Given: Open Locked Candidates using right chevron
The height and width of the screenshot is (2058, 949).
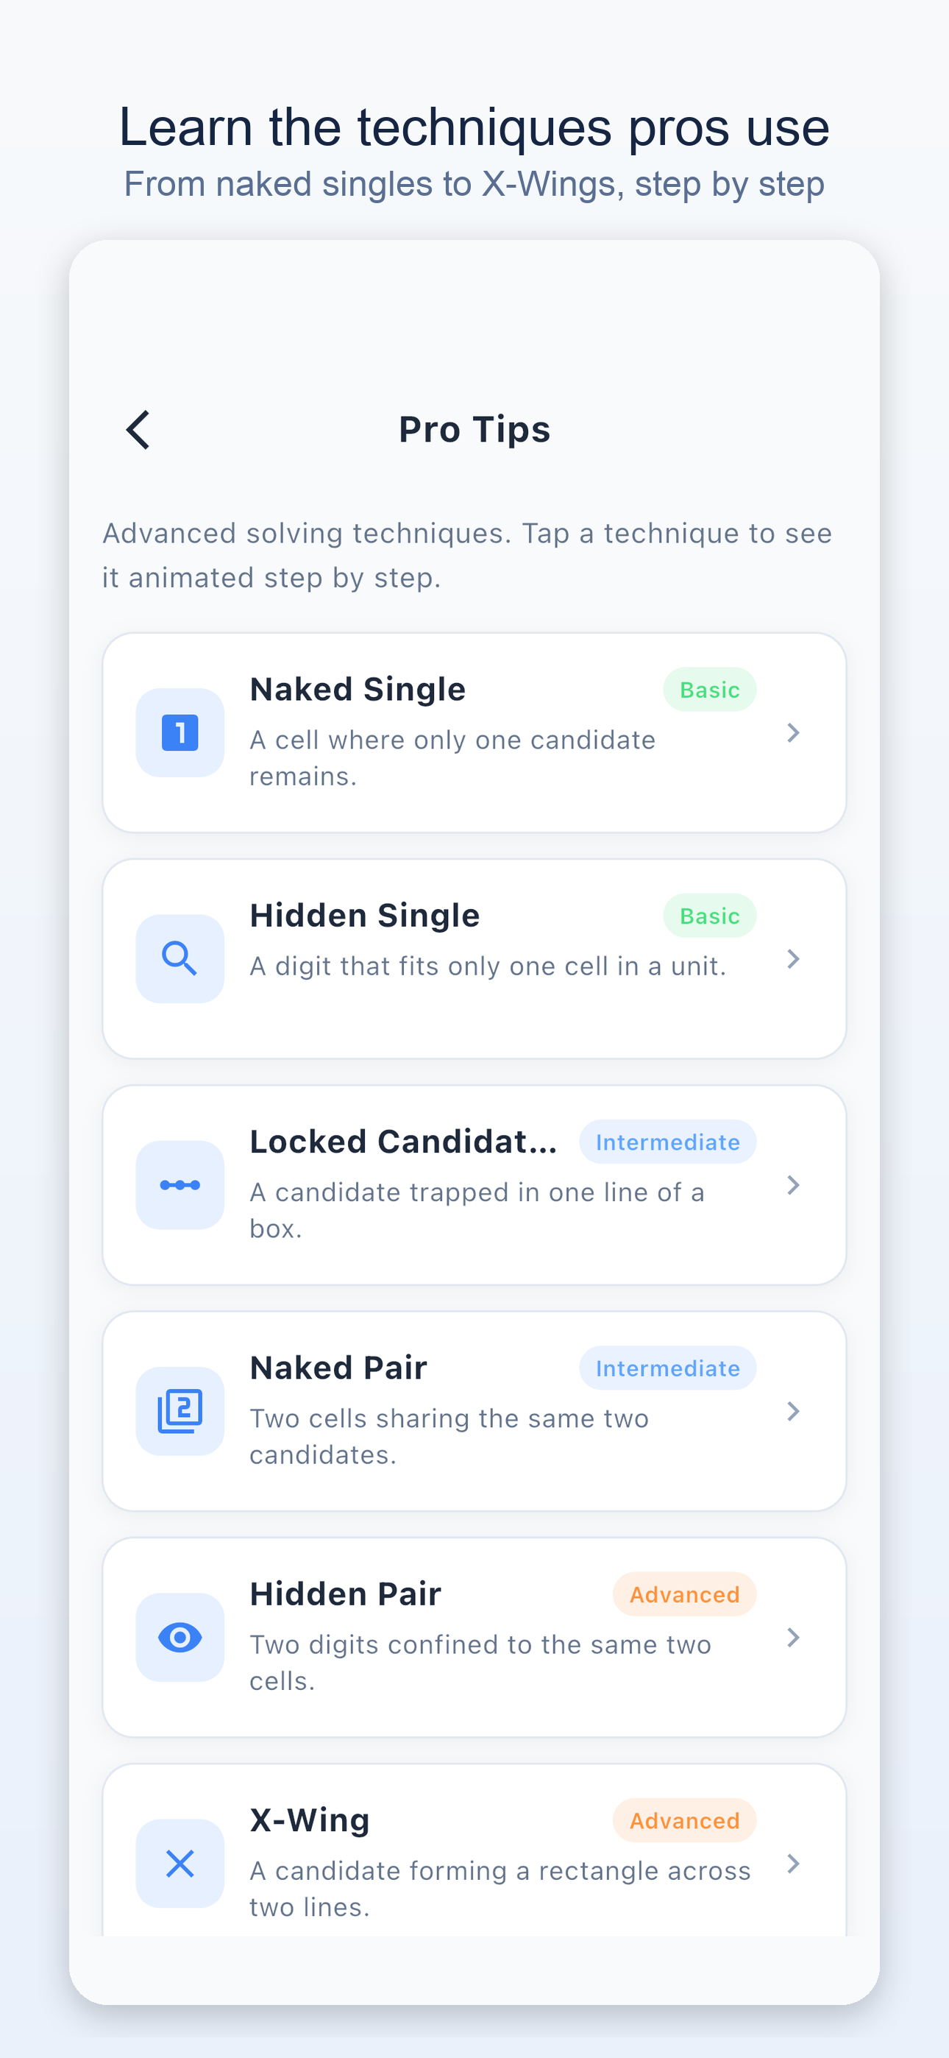Looking at the screenshot, I should click(x=792, y=1185).
